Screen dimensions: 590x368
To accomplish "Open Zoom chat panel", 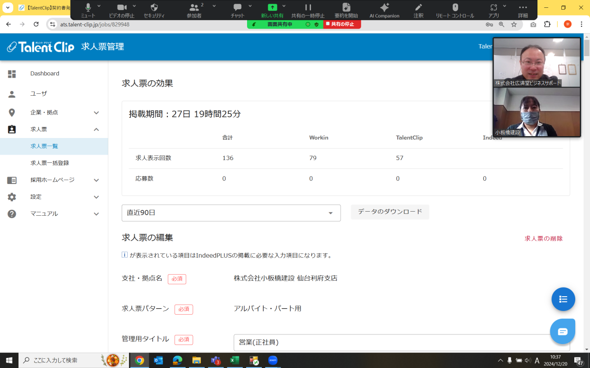I will pyautogui.click(x=237, y=10).
